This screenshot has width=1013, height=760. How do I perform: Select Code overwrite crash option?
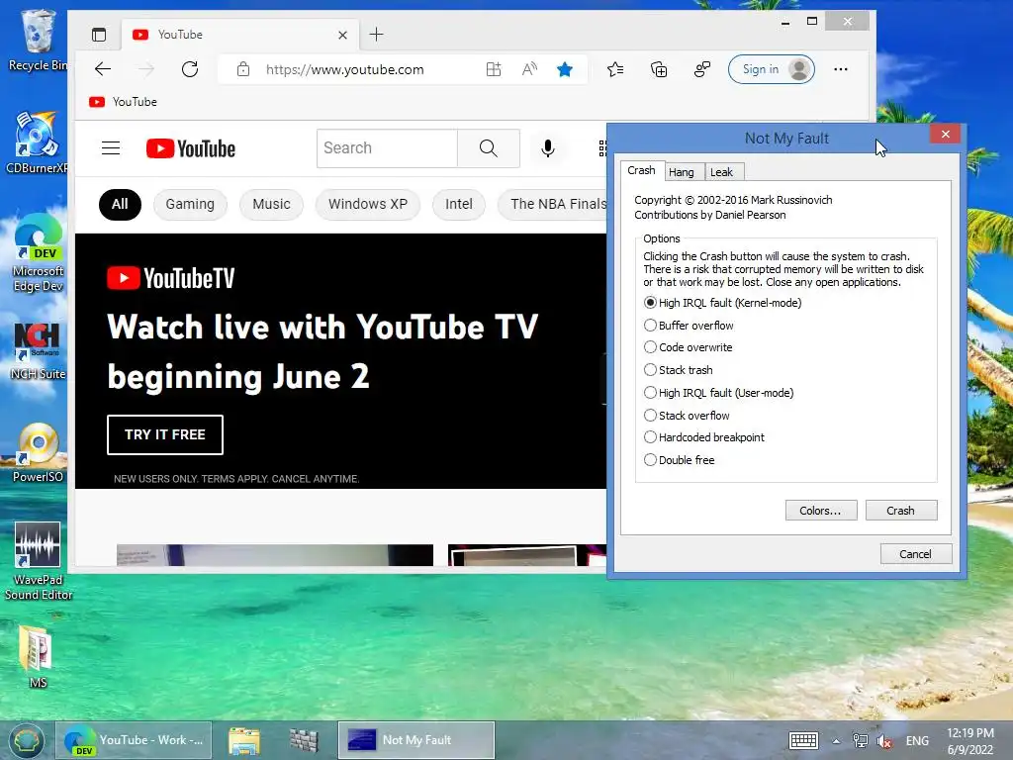[x=689, y=347]
